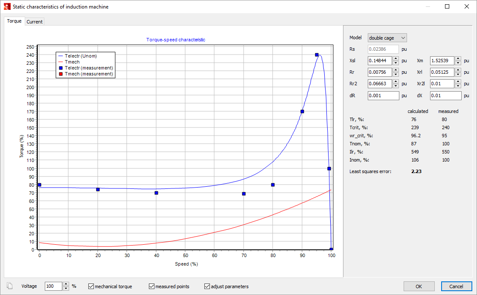The height and width of the screenshot is (295, 477).
Task: Disable the adjust parameters checkbox
Action: (207, 286)
